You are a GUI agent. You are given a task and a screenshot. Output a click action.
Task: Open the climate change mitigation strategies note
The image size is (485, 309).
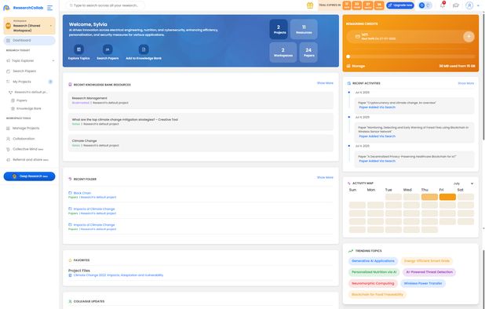201,122
